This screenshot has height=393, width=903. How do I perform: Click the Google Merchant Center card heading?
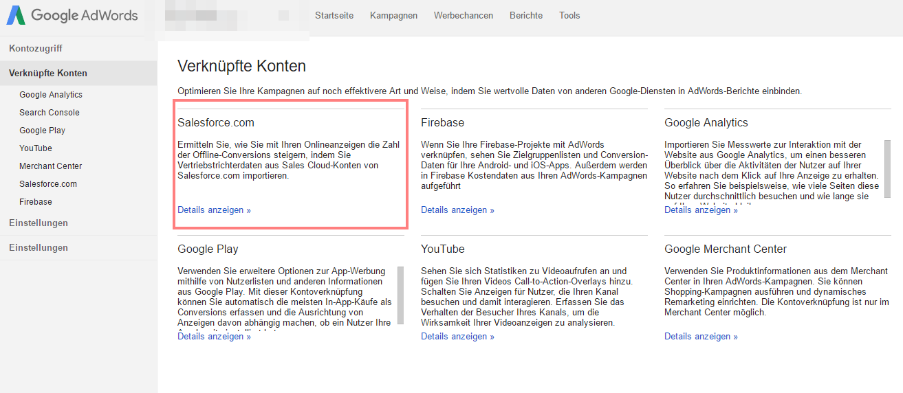[x=726, y=249]
